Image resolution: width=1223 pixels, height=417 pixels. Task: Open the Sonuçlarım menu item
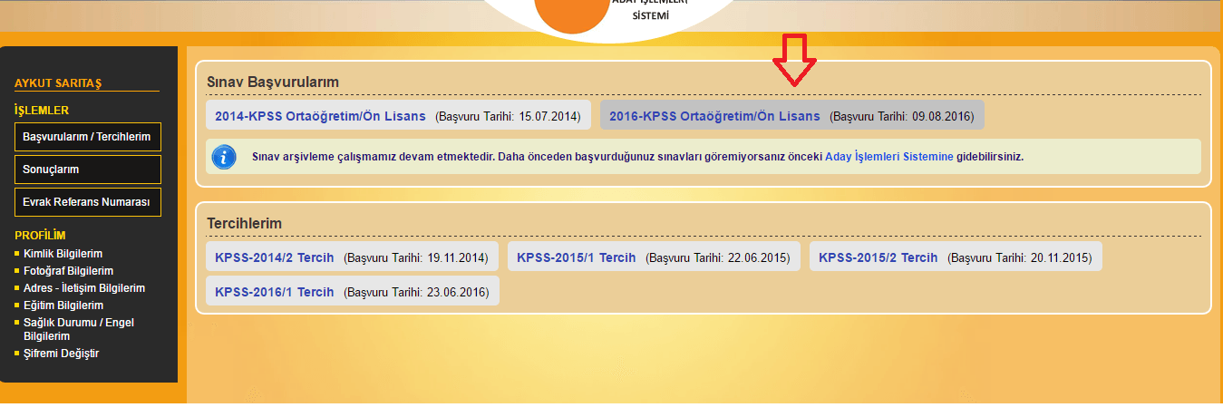[87, 170]
